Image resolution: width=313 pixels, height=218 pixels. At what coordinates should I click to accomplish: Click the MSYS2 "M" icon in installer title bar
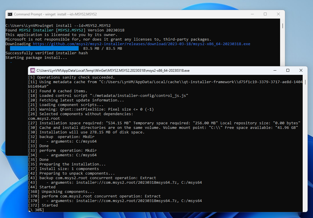coord(32,70)
